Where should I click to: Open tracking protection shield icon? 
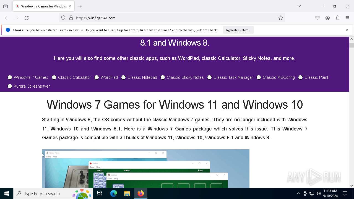(63, 18)
